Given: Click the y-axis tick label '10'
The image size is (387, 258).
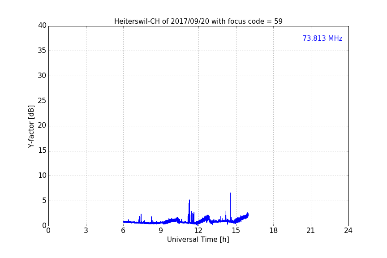Looking at the screenshot, I should [x=42, y=176].
